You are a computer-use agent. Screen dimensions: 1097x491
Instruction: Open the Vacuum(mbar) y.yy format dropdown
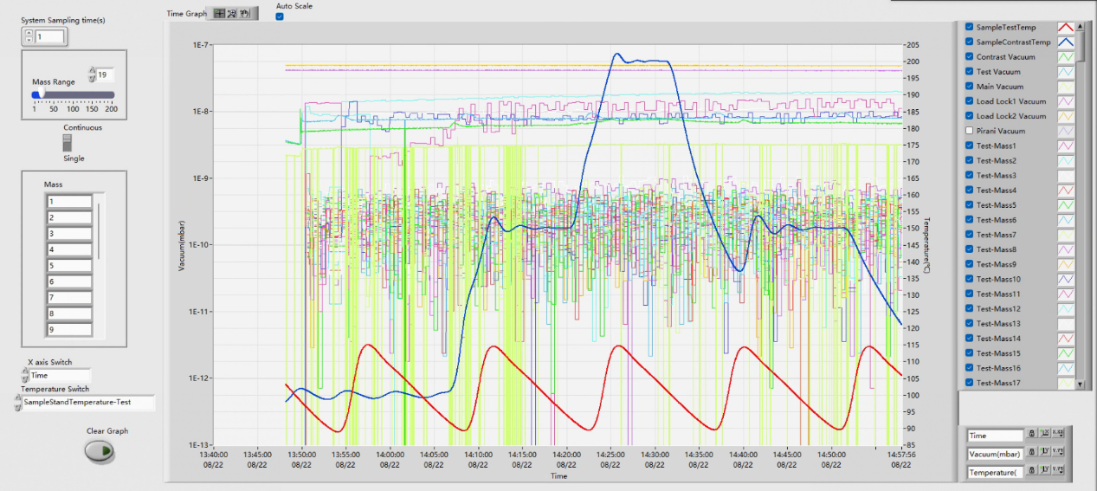(x=1059, y=453)
